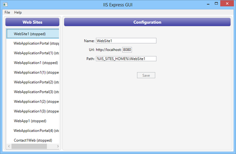Open the Help menu

coord(18,12)
